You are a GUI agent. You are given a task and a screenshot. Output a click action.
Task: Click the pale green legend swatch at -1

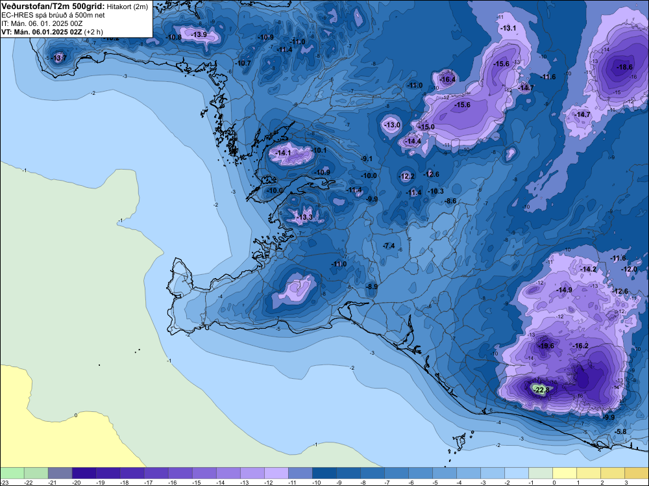tap(541, 473)
